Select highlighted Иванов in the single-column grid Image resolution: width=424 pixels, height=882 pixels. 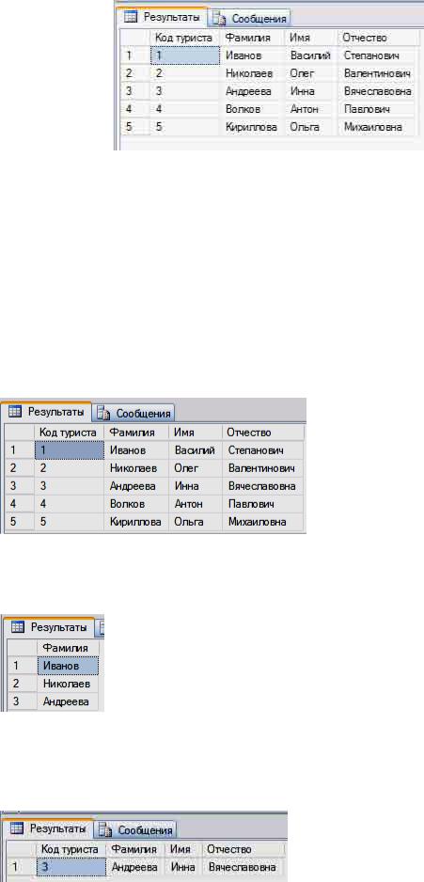69,666
